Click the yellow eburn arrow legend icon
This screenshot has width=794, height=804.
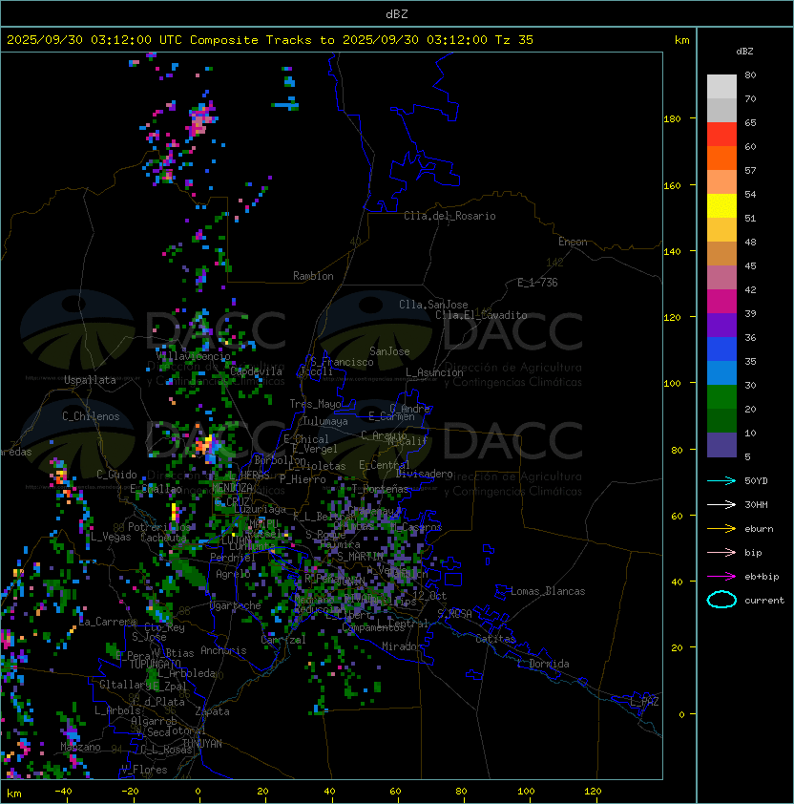pos(721,529)
